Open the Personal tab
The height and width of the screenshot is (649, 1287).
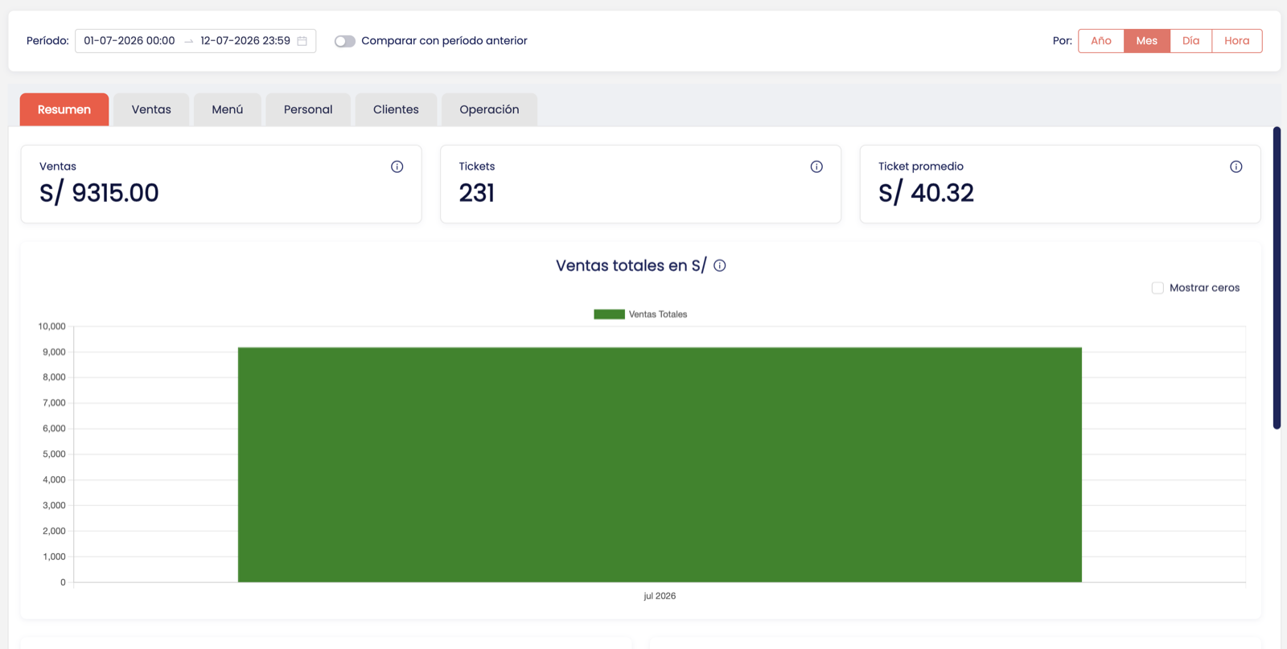(308, 109)
